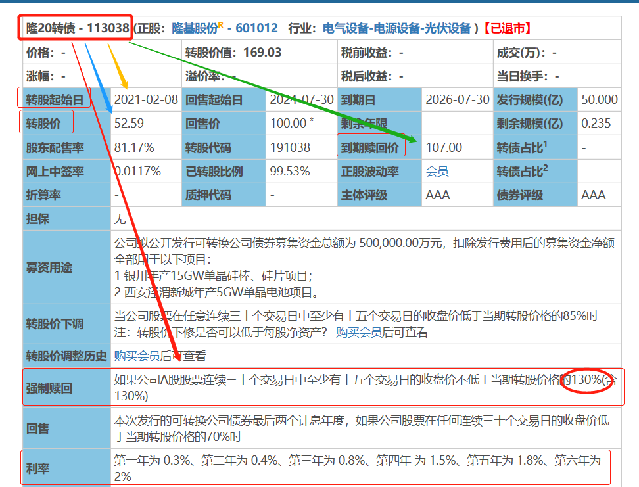The height and width of the screenshot is (487, 639).
Task: Click the AAA value beside 主体评级
Action: (438, 195)
